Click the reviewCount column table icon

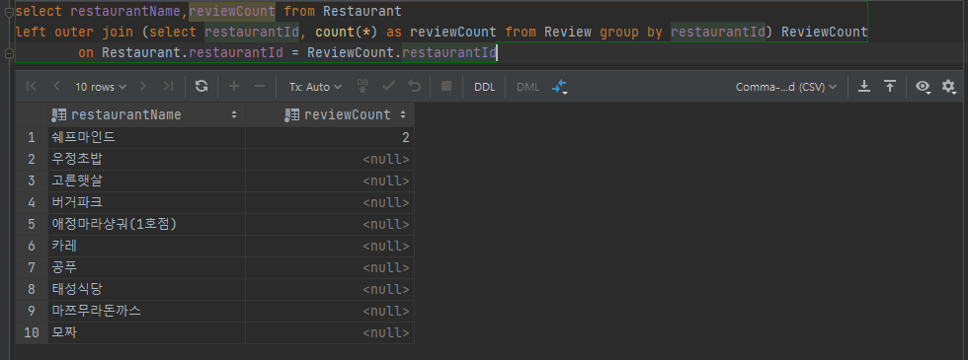(292, 114)
